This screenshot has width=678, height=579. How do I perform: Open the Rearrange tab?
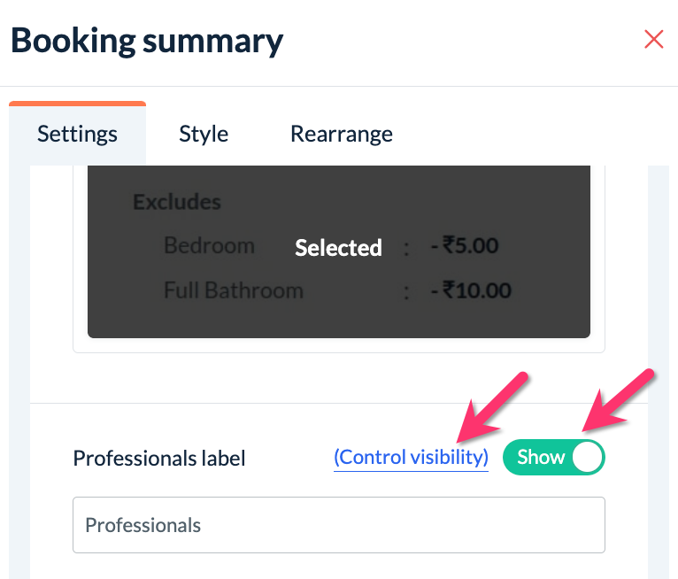tap(341, 134)
